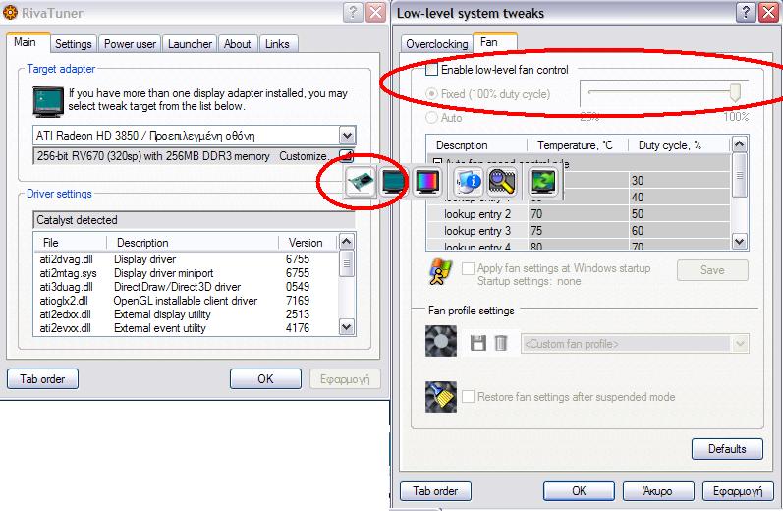Open the Custom fan profile dropdown
The width and height of the screenshot is (783, 511).
[740, 344]
